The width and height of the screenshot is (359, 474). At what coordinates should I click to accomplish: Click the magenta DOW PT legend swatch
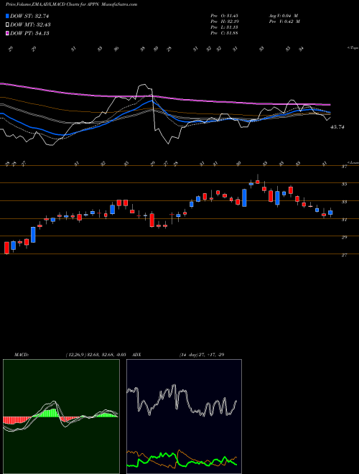[8, 33]
